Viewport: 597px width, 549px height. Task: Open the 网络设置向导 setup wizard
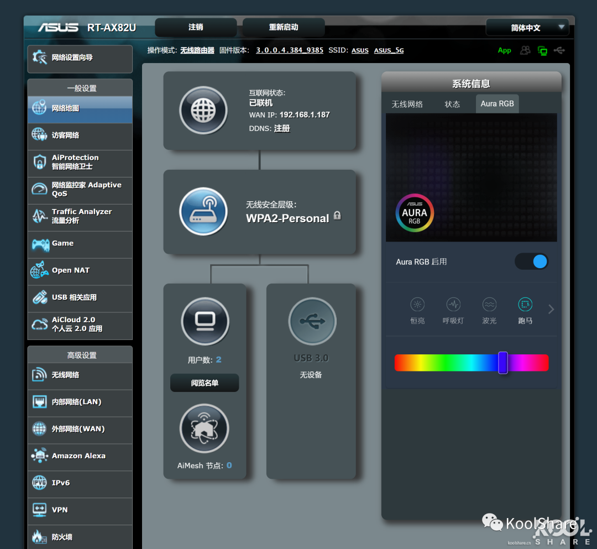(x=80, y=58)
